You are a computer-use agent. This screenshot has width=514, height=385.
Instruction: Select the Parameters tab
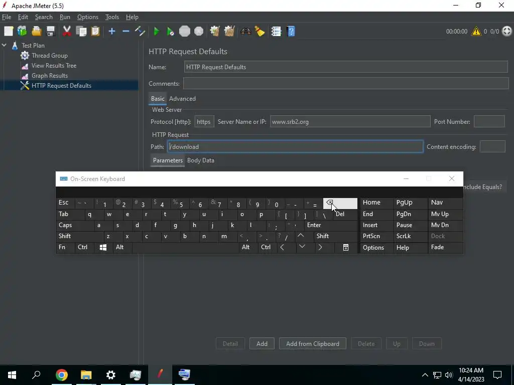168,160
